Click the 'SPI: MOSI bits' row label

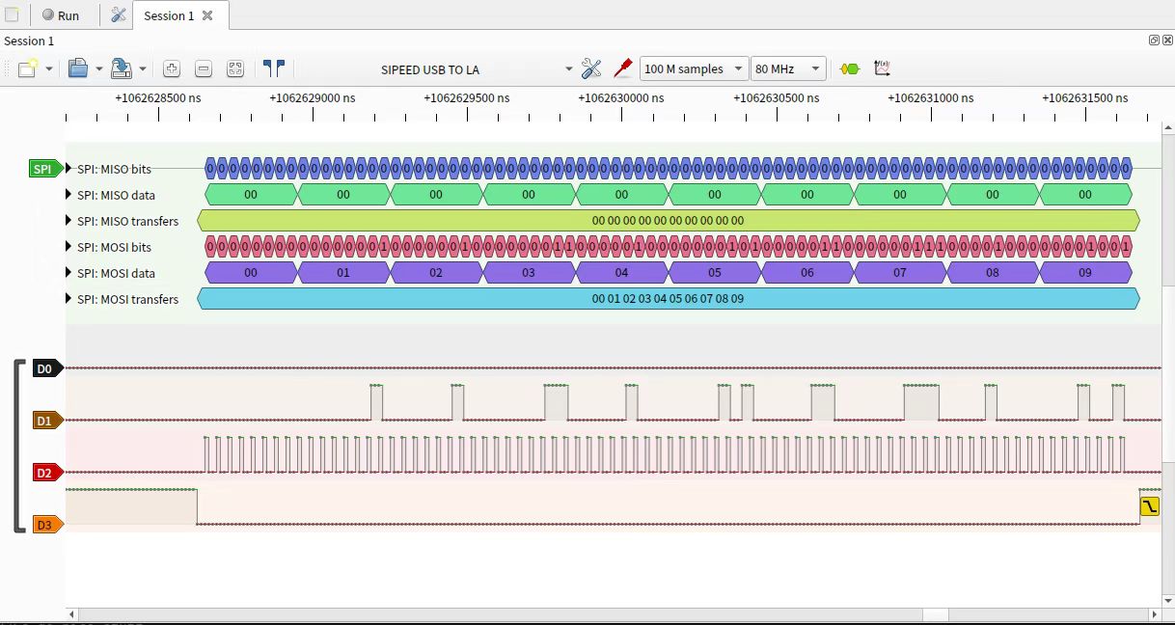115,247
